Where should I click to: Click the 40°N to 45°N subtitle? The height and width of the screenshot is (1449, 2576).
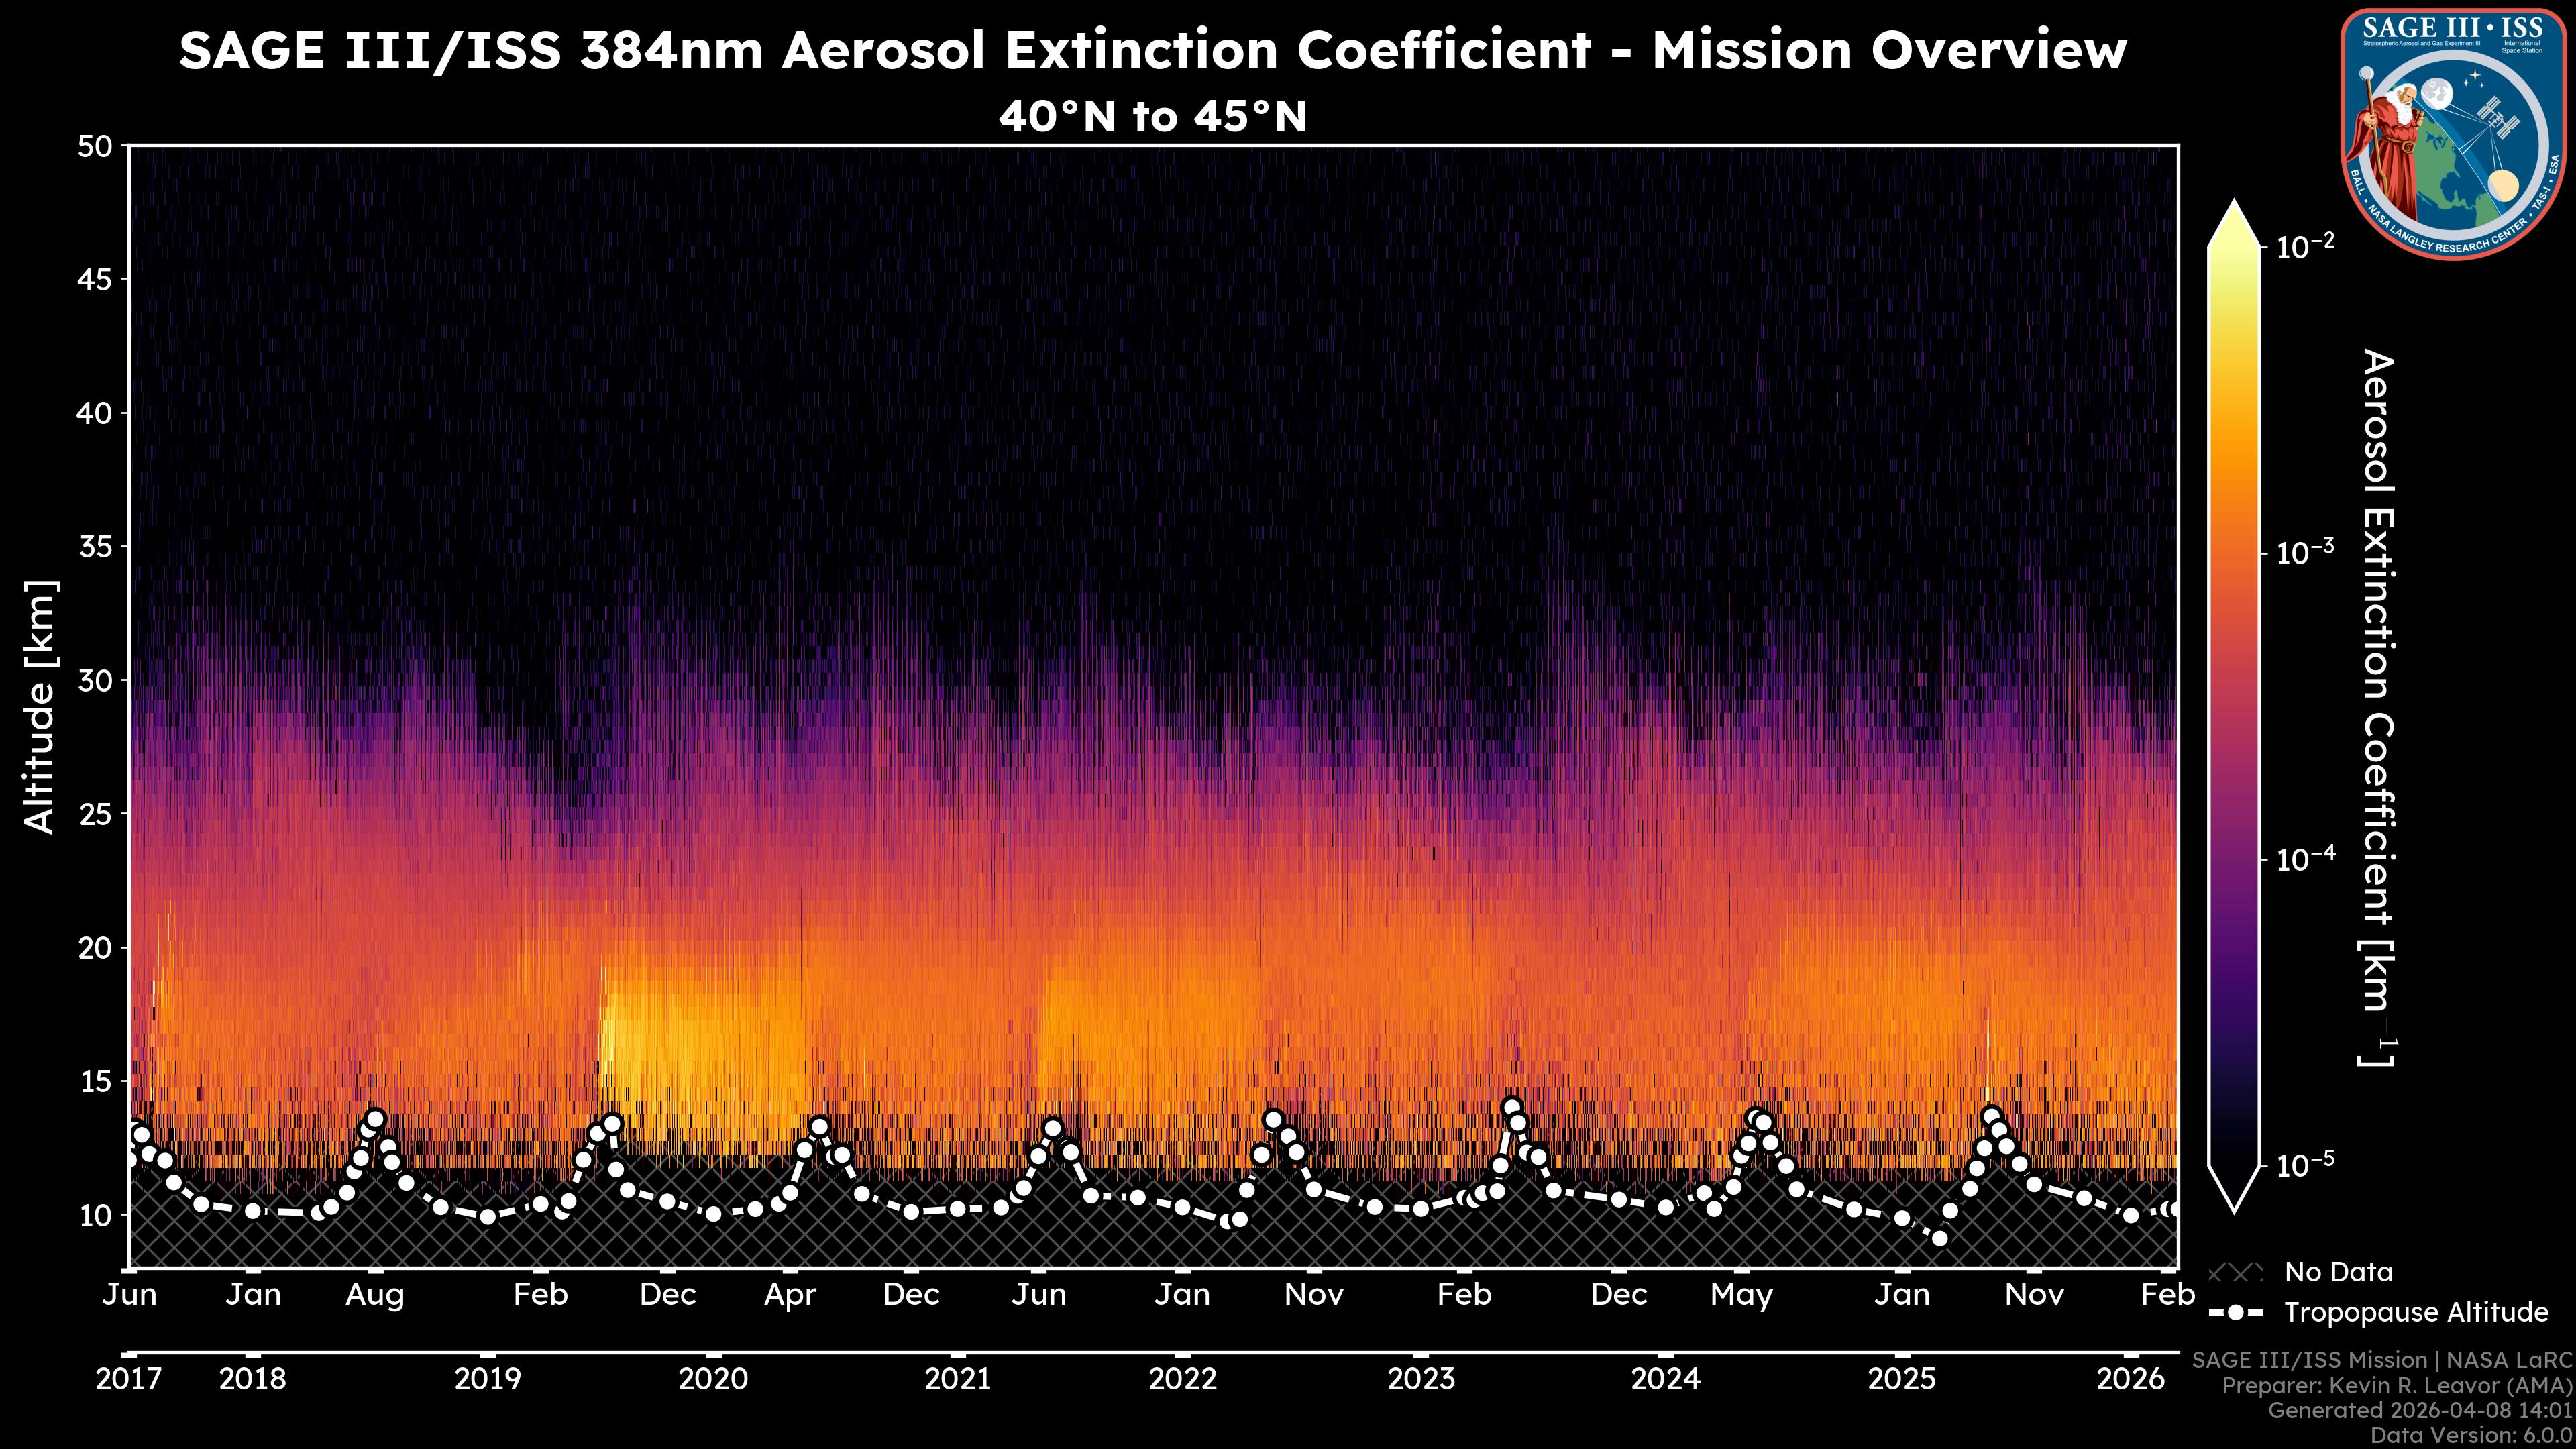pos(1152,117)
